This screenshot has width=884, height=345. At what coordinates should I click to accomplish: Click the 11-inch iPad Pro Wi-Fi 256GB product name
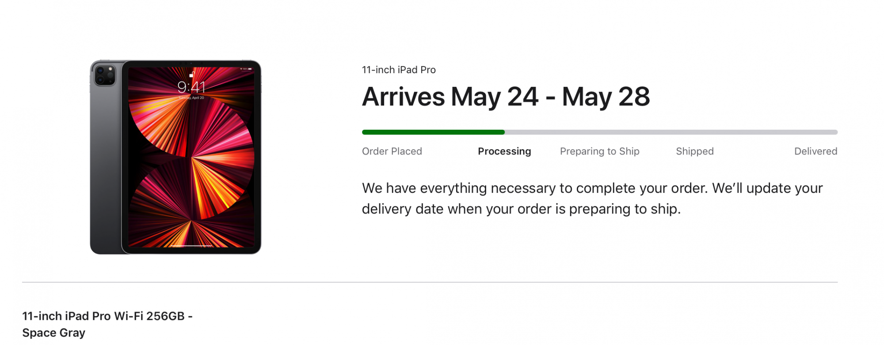point(107,324)
